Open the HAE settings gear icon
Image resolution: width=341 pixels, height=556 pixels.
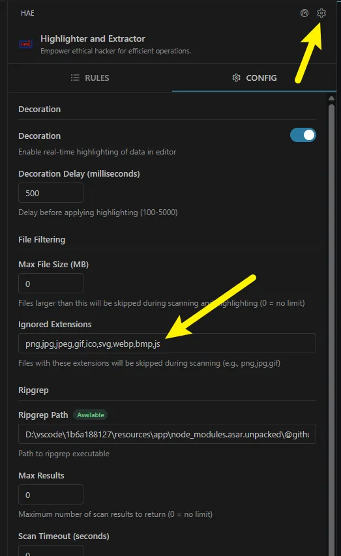(x=321, y=13)
